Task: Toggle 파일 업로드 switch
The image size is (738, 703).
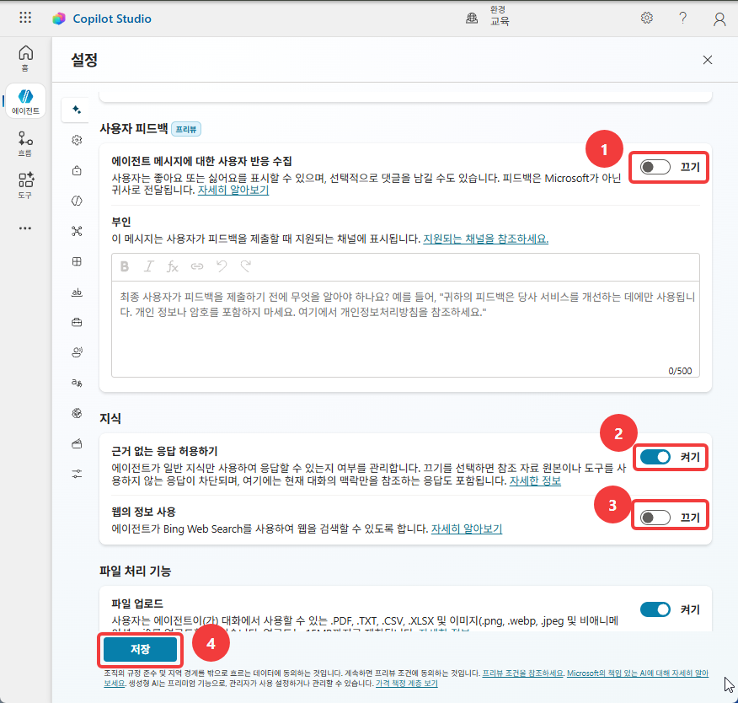Action: pyautogui.click(x=655, y=609)
